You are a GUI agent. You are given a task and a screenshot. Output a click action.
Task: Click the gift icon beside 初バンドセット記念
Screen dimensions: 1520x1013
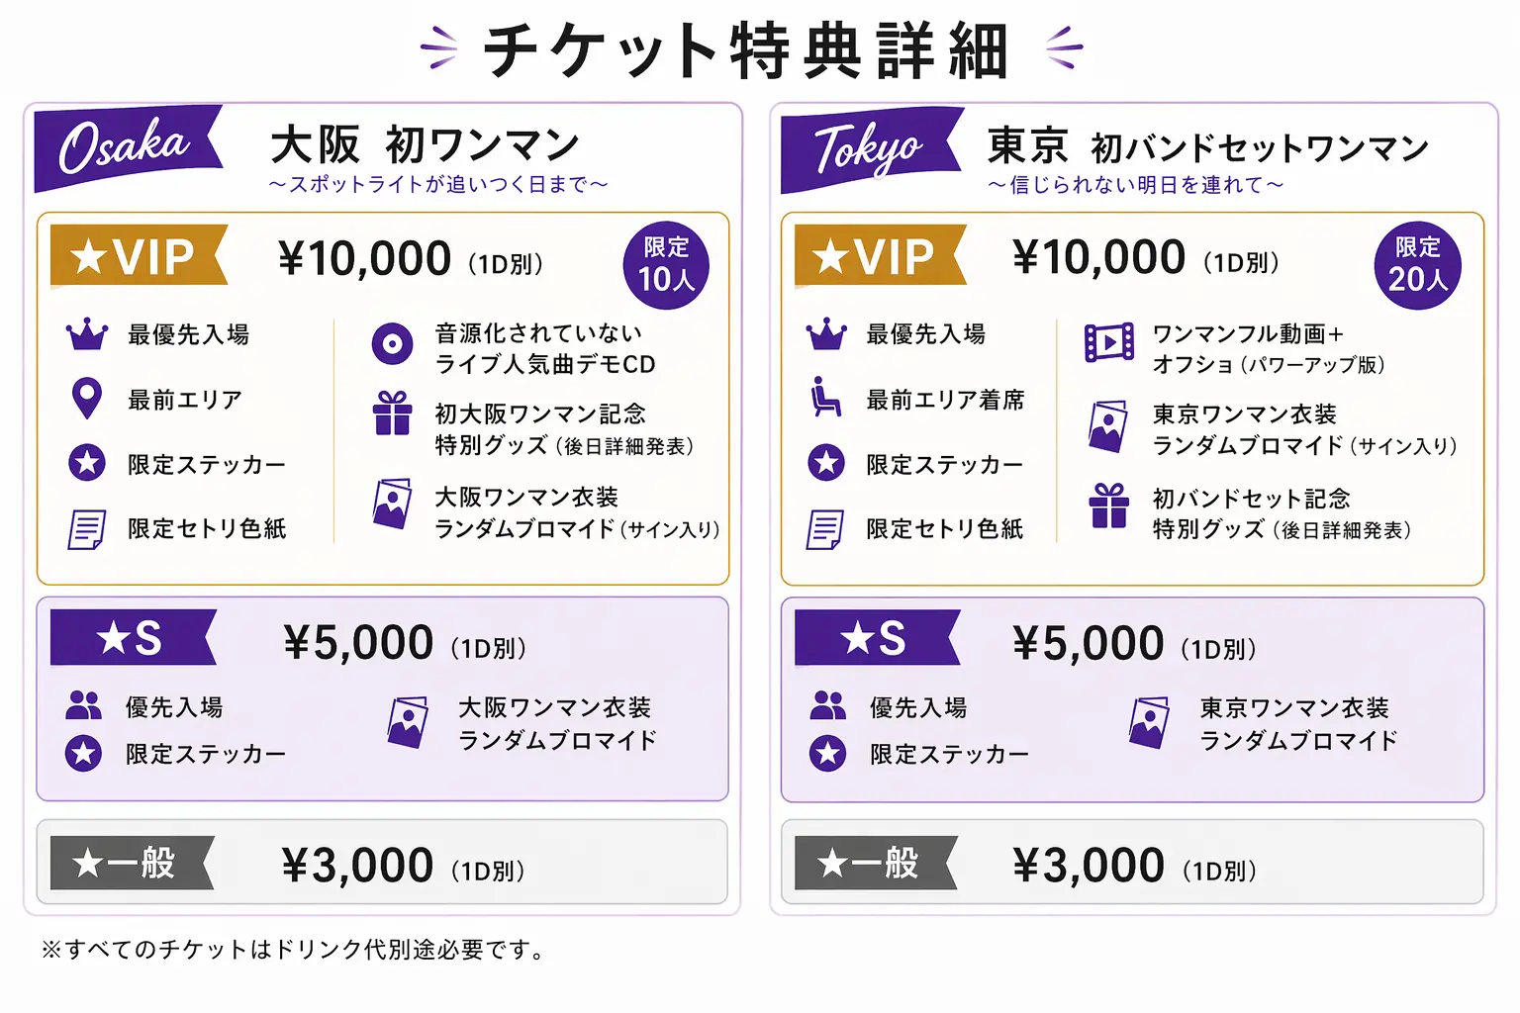click(1109, 506)
